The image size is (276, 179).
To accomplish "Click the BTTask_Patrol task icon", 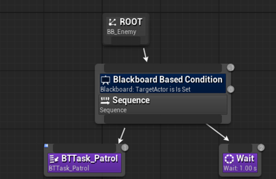I will coord(54,159).
